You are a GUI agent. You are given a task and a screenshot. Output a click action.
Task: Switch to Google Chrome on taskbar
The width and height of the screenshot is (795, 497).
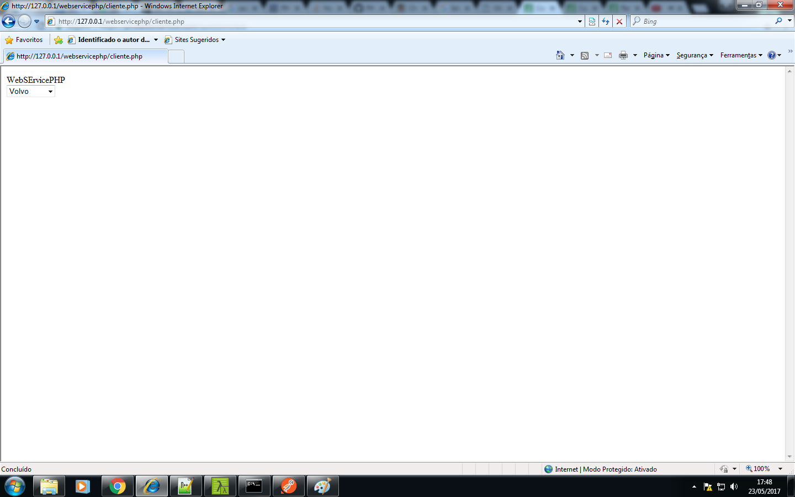[118, 487]
